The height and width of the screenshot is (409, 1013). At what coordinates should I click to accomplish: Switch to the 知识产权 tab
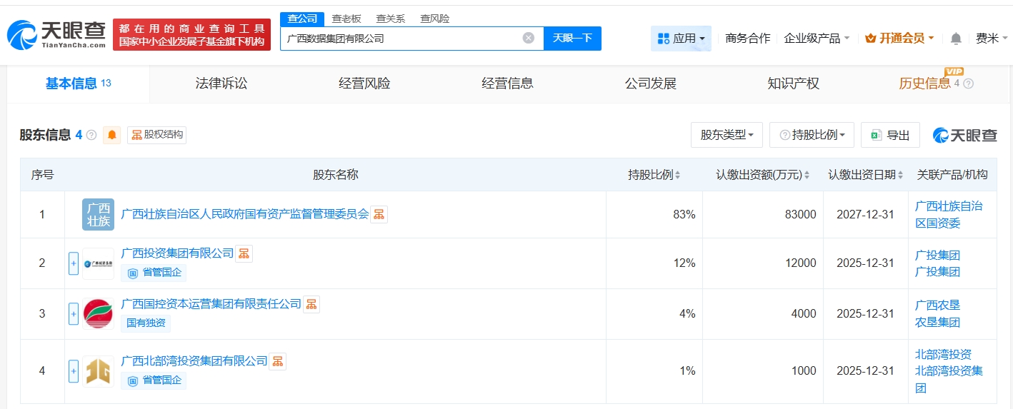[793, 84]
